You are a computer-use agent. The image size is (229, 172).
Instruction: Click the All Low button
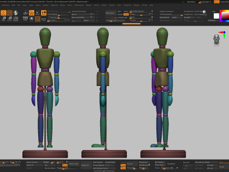[x=212, y=168]
